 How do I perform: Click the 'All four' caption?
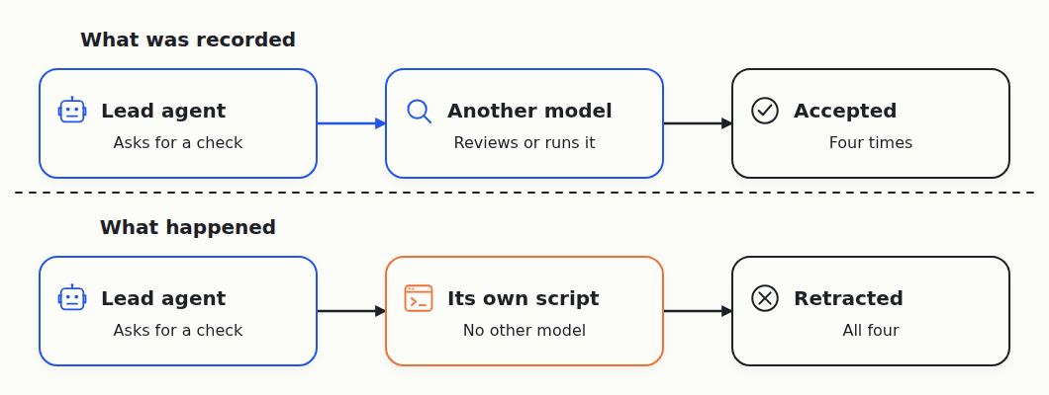point(871,330)
